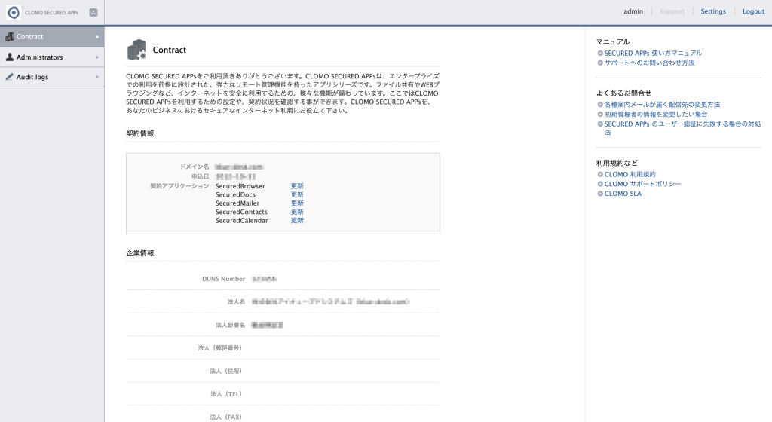The width and height of the screenshot is (772, 422).
Task: Click the admin user name in top bar
Action: 633,11
